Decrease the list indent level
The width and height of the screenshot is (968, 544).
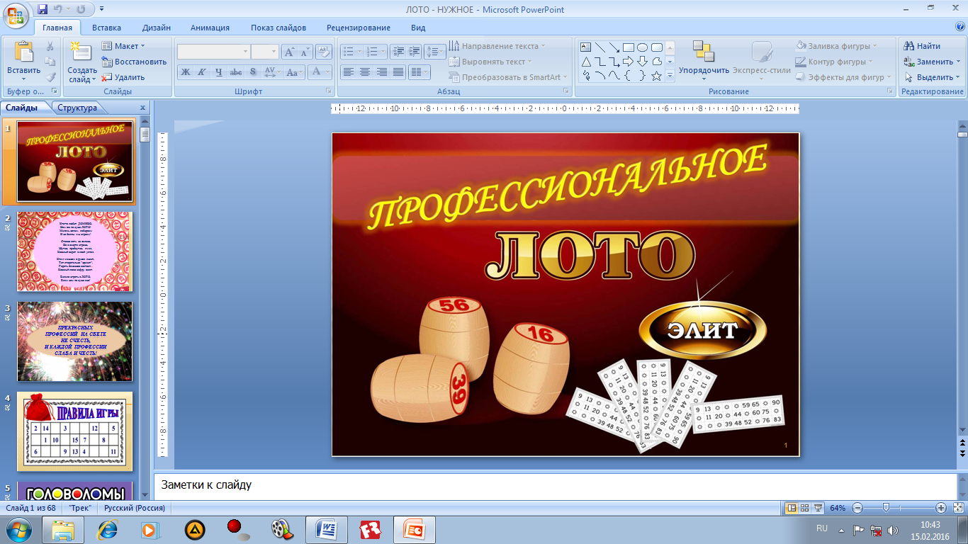(x=397, y=52)
